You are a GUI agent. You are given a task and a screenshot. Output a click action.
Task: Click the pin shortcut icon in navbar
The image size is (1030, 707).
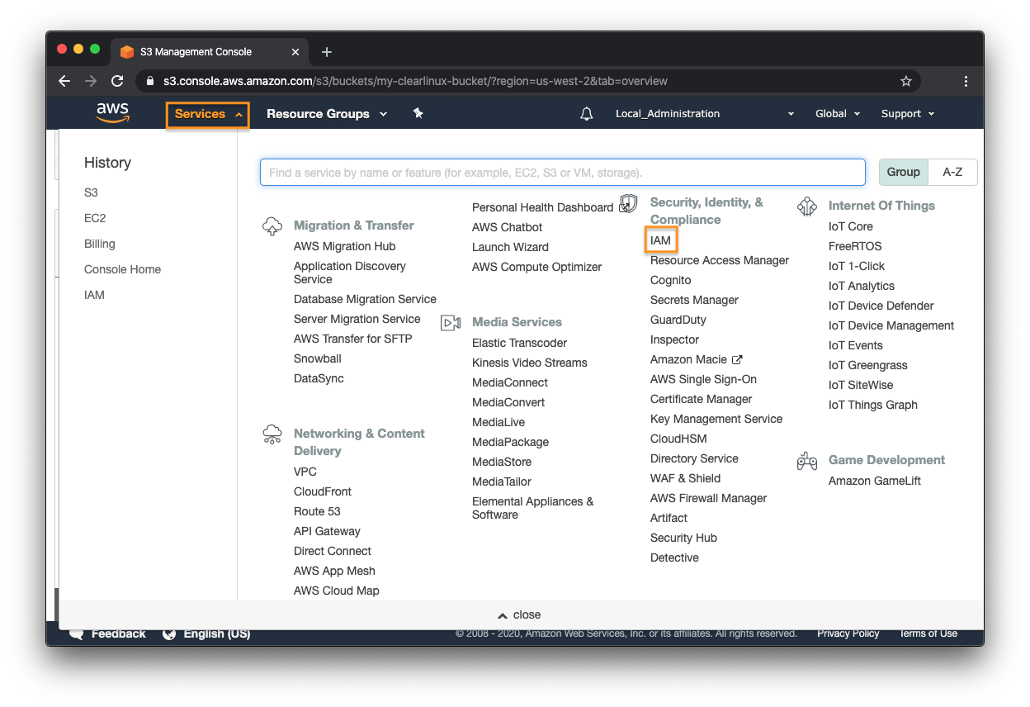coord(418,113)
